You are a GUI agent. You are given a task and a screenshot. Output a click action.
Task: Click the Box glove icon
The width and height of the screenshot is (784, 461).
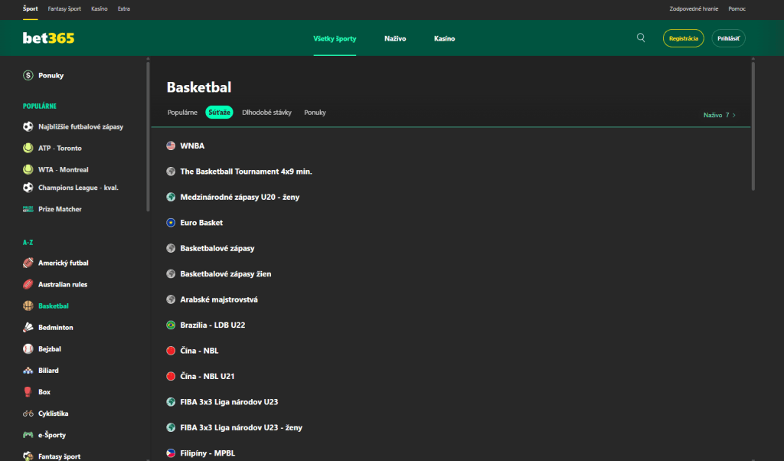tap(28, 392)
